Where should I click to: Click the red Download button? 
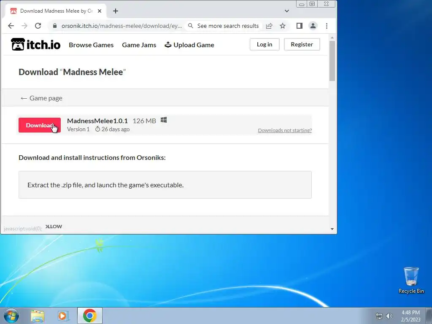point(40,125)
